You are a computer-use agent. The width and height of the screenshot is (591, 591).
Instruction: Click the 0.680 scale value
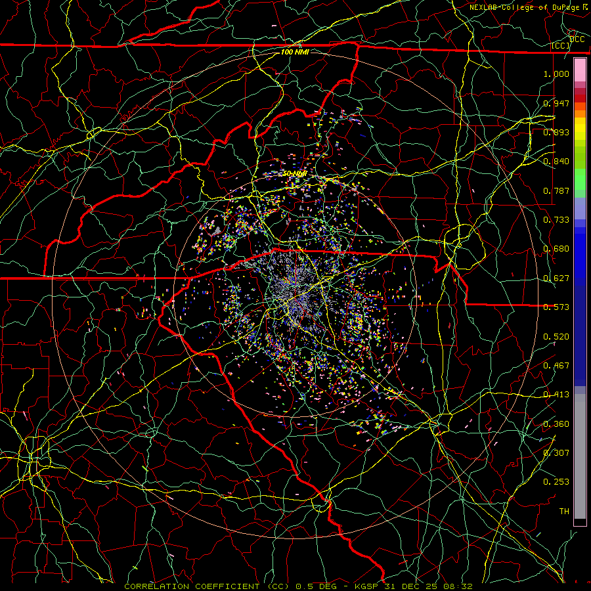[x=556, y=248]
